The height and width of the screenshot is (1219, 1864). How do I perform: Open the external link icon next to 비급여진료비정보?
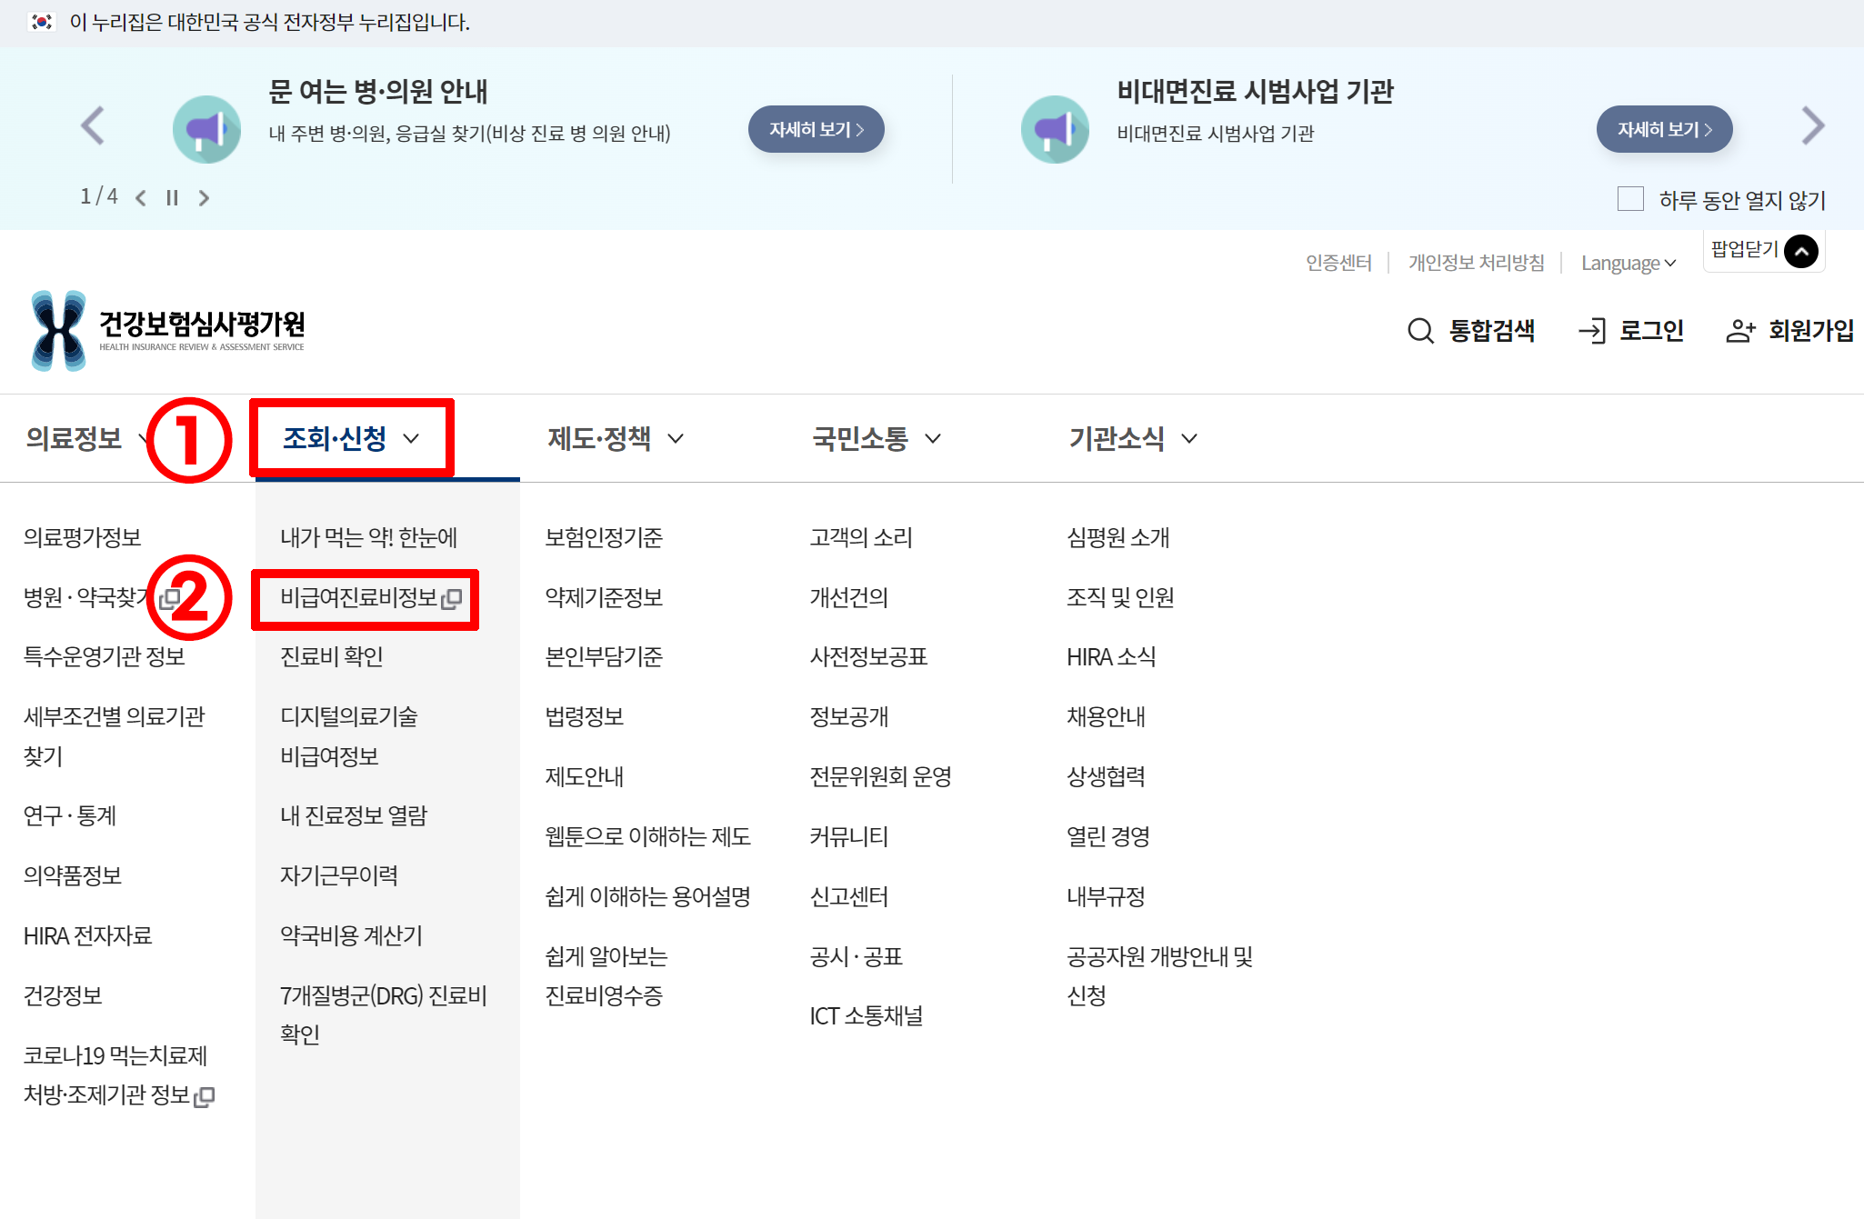tap(452, 600)
